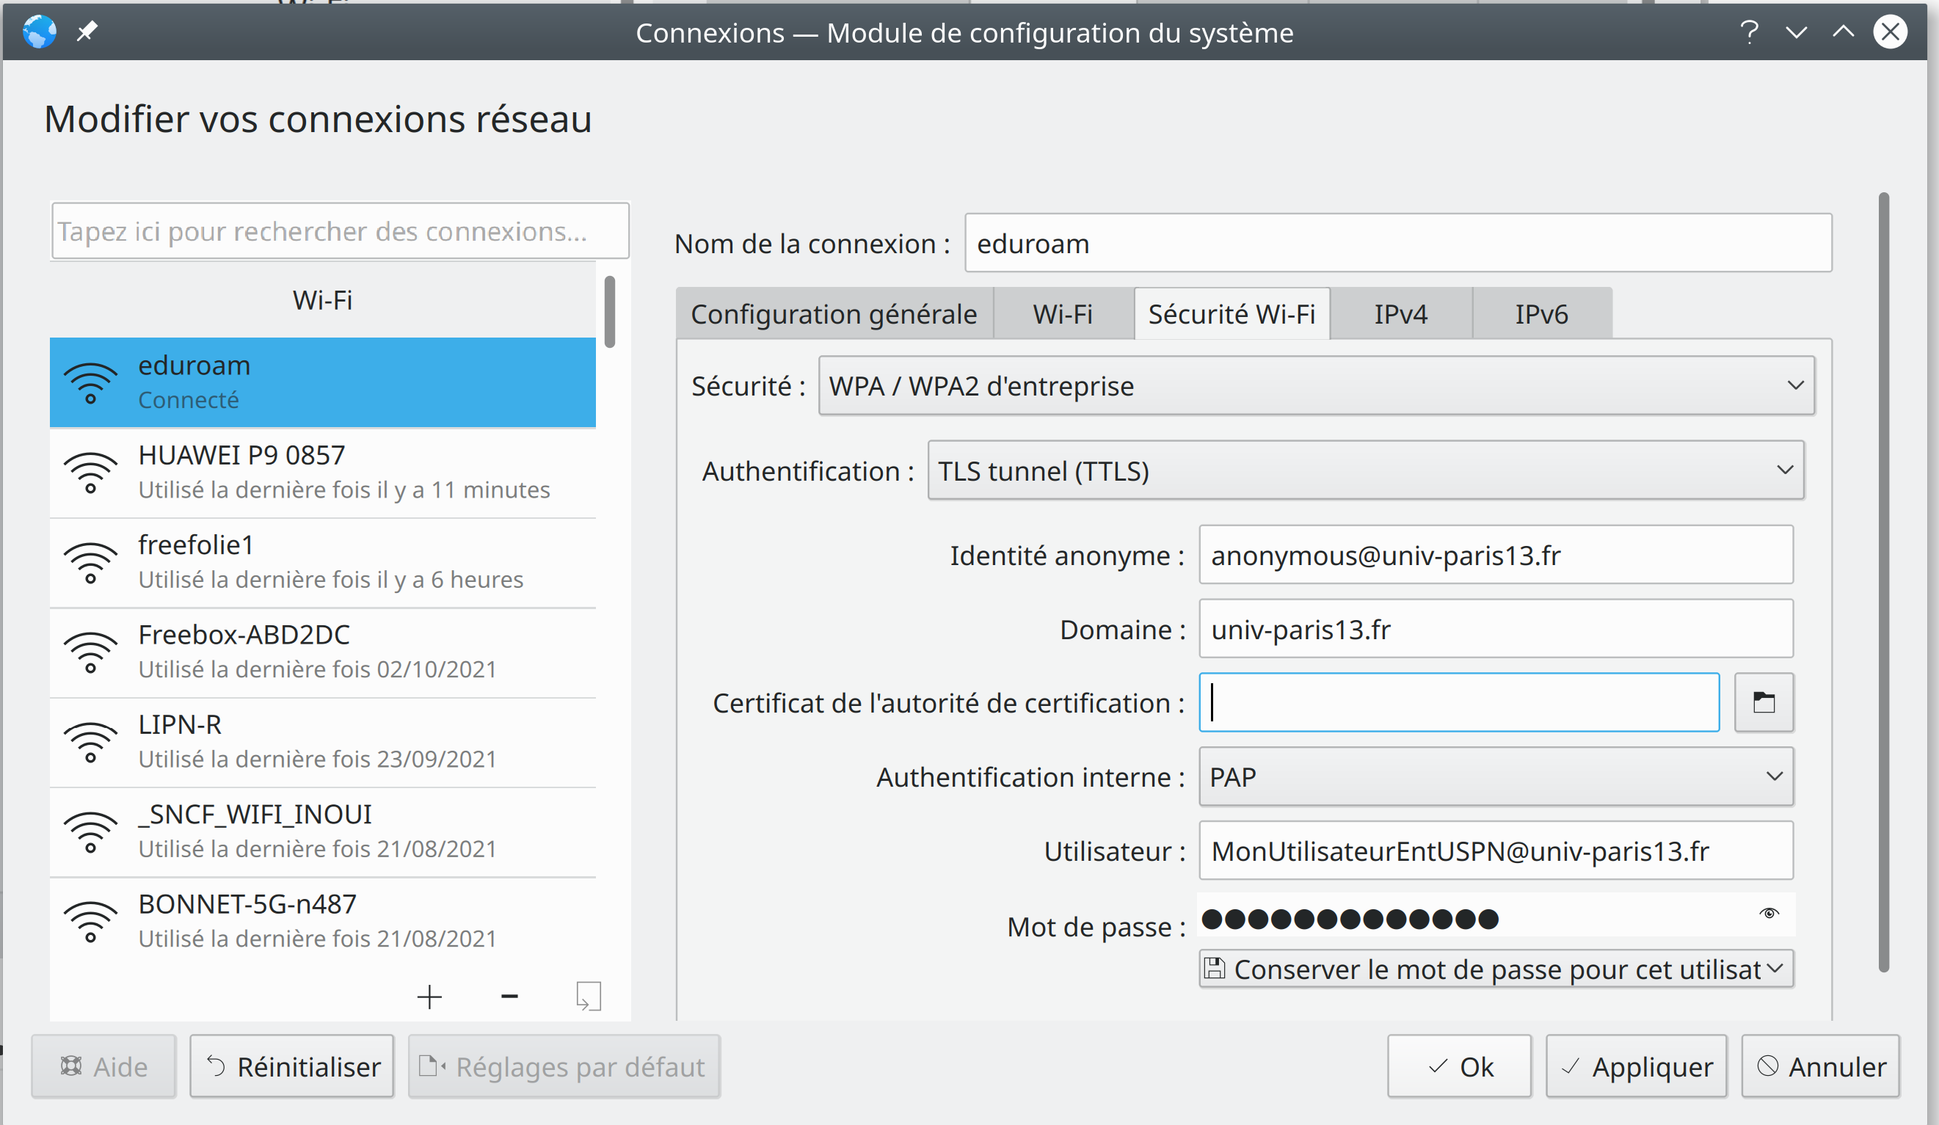The height and width of the screenshot is (1125, 1939).
Task: Click the Wi-Fi icon beside HUAWEI P9 0857
Action: [91, 472]
